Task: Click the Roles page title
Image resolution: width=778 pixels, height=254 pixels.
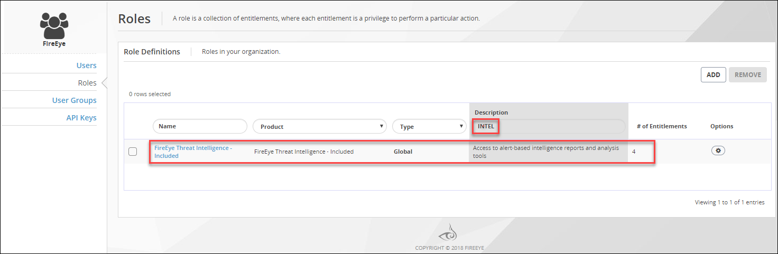Action: tap(134, 18)
